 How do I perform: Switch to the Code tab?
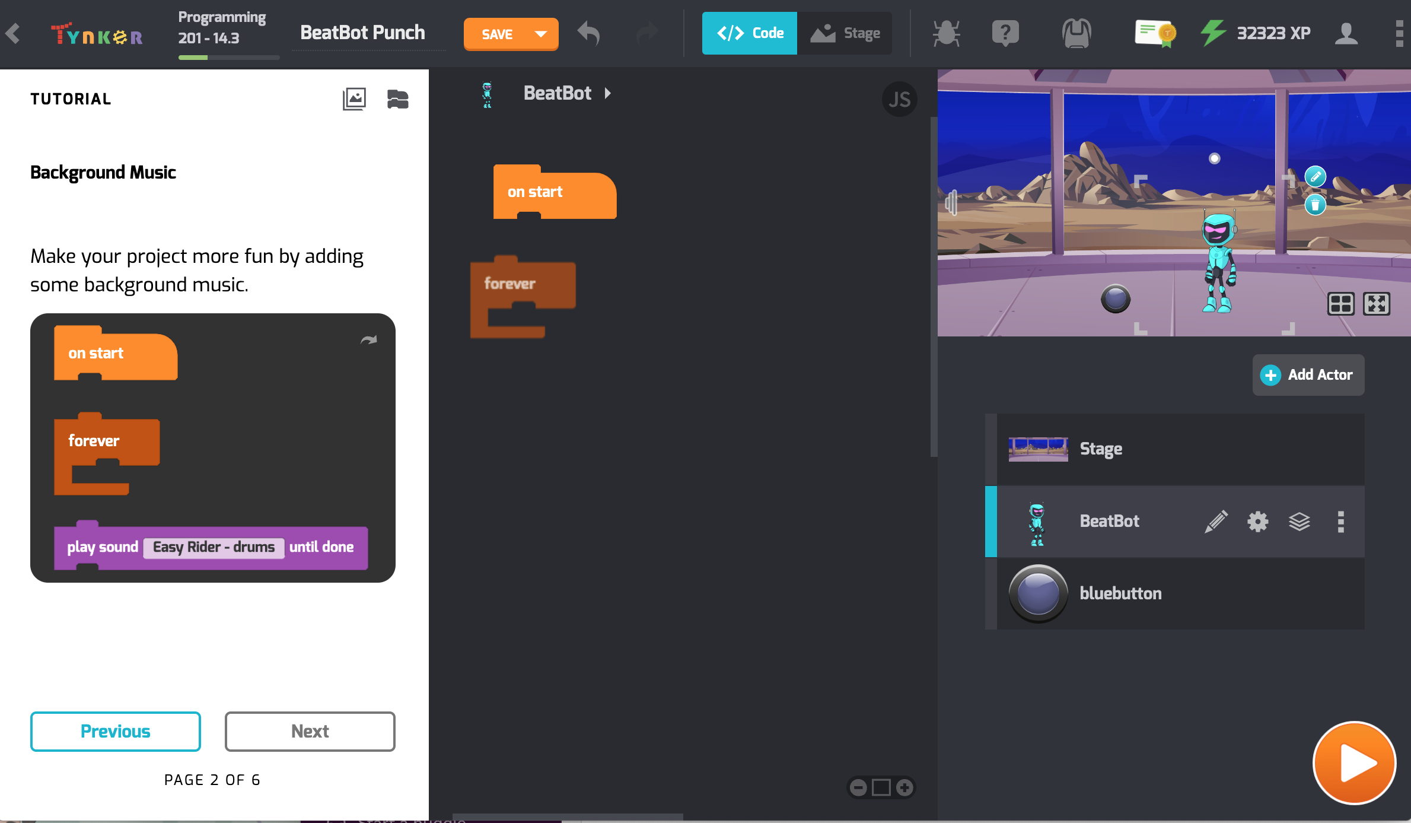(750, 33)
